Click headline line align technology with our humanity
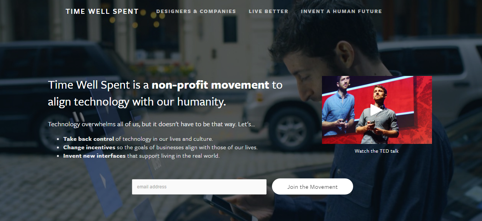 pos(137,102)
